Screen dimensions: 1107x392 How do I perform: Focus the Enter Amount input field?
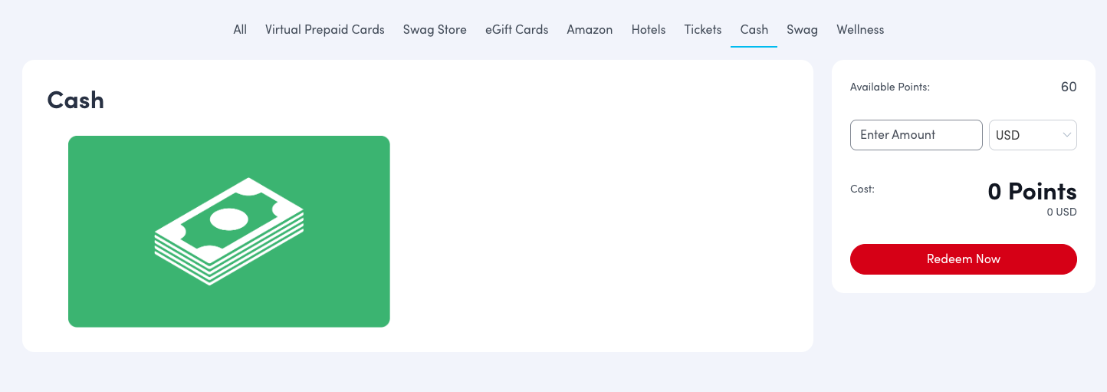(x=916, y=135)
